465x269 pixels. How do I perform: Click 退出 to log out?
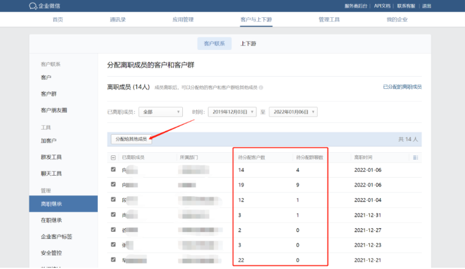427,6
